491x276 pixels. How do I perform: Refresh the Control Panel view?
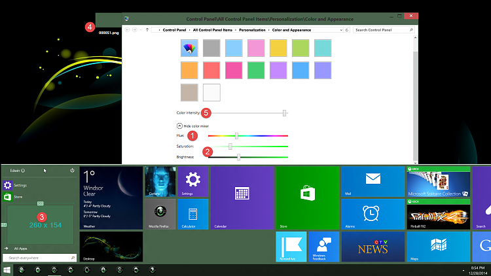(x=346, y=30)
